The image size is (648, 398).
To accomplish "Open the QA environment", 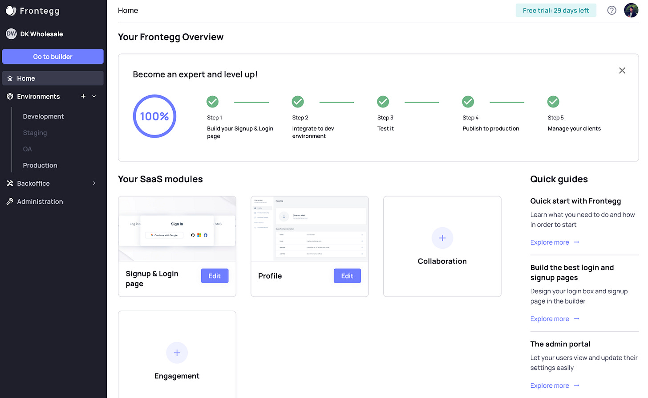I will pyautogui.click(x=27, y=149).
